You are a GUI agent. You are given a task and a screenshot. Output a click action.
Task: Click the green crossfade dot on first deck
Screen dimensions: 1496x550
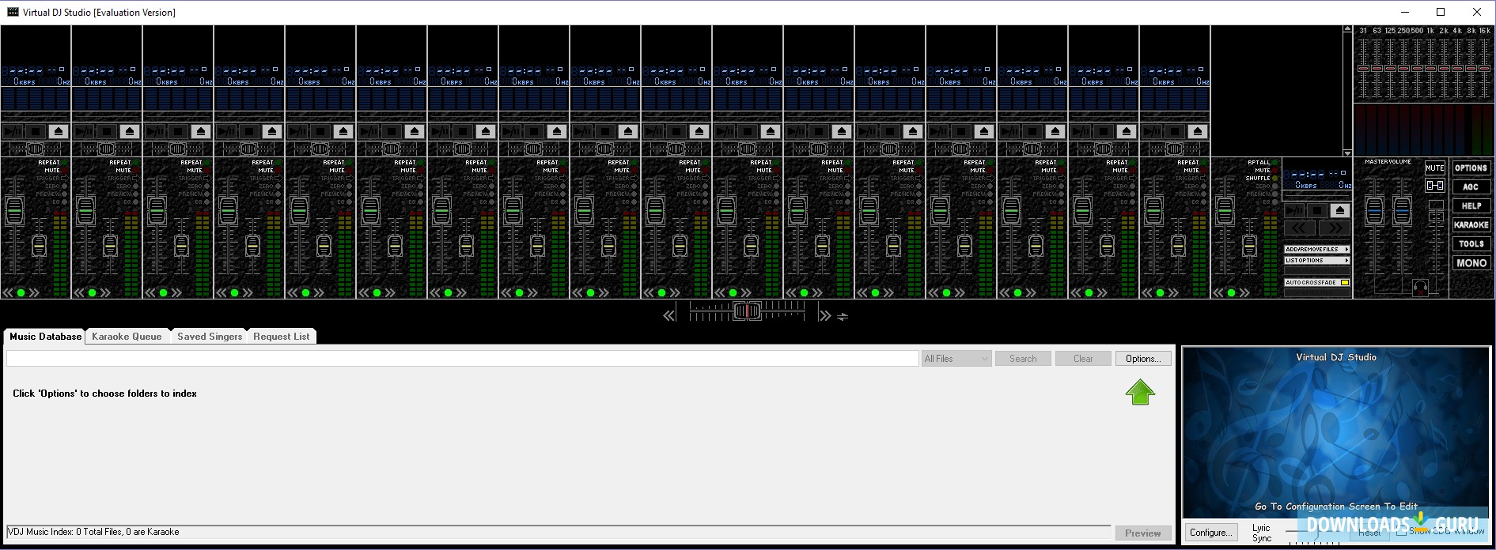point(21,292)
